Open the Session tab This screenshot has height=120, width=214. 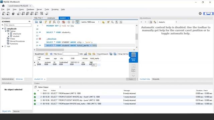(x=16, y=111)
